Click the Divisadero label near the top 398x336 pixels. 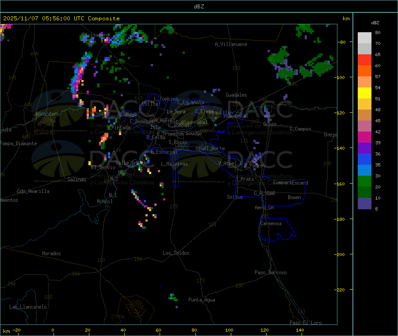point(96,35)
